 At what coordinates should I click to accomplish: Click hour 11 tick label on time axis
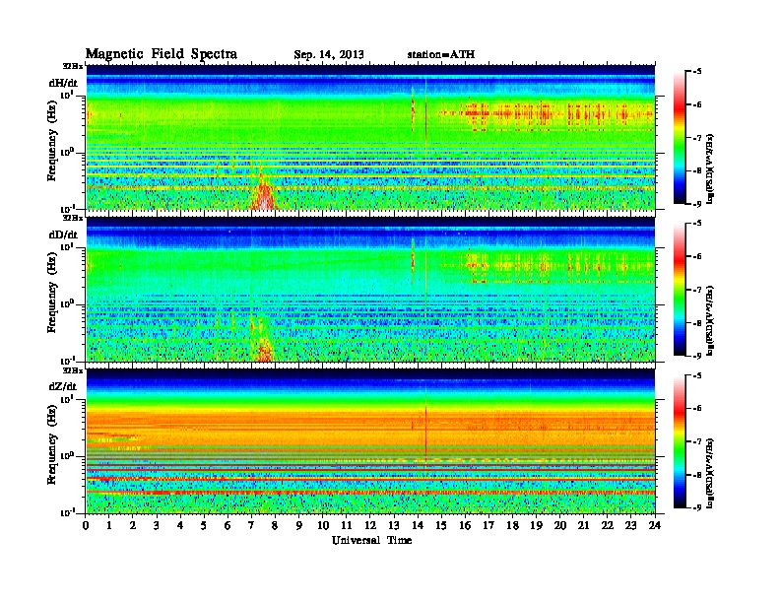coord(347,526)
